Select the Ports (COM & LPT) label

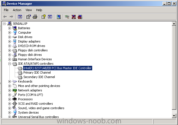point(31,95)
